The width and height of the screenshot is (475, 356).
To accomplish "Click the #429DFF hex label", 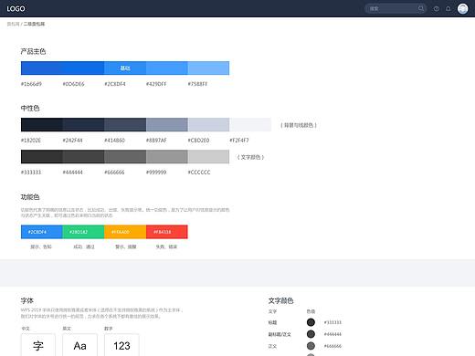I will click(x=156, y=84).
